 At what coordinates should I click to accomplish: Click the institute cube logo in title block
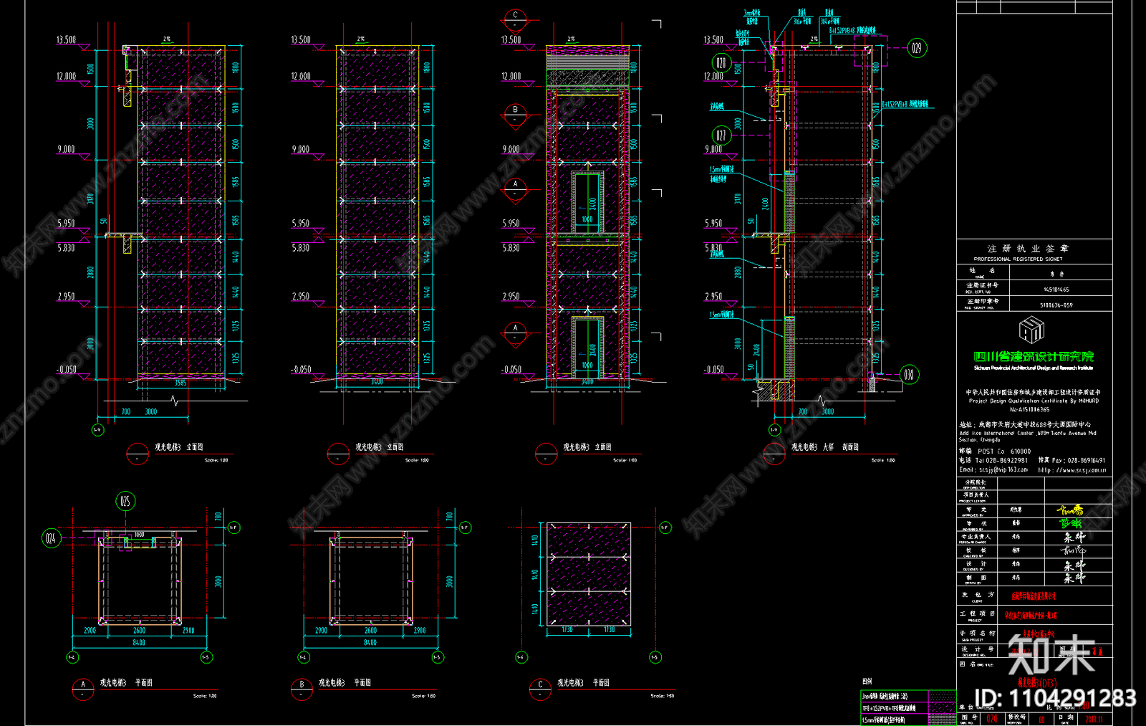[x=1031, y=330]
